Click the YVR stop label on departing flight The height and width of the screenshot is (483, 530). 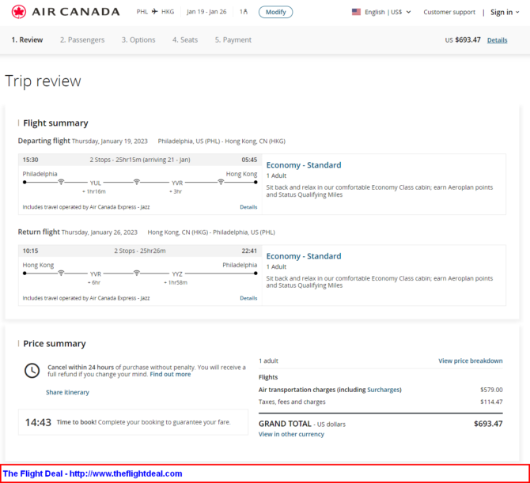[x=177, y=183]
